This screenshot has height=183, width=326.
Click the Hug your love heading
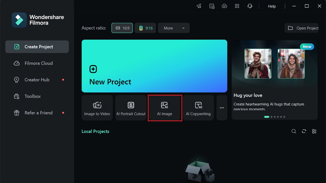pyautogui.click(x=248, y=95)
